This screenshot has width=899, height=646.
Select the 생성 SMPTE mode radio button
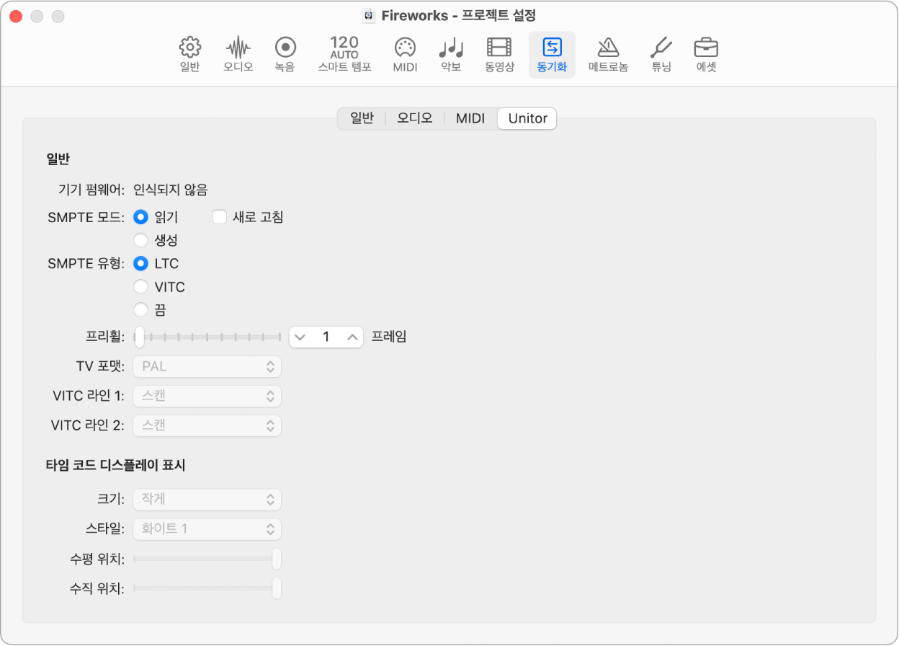(x=141, y=240)
